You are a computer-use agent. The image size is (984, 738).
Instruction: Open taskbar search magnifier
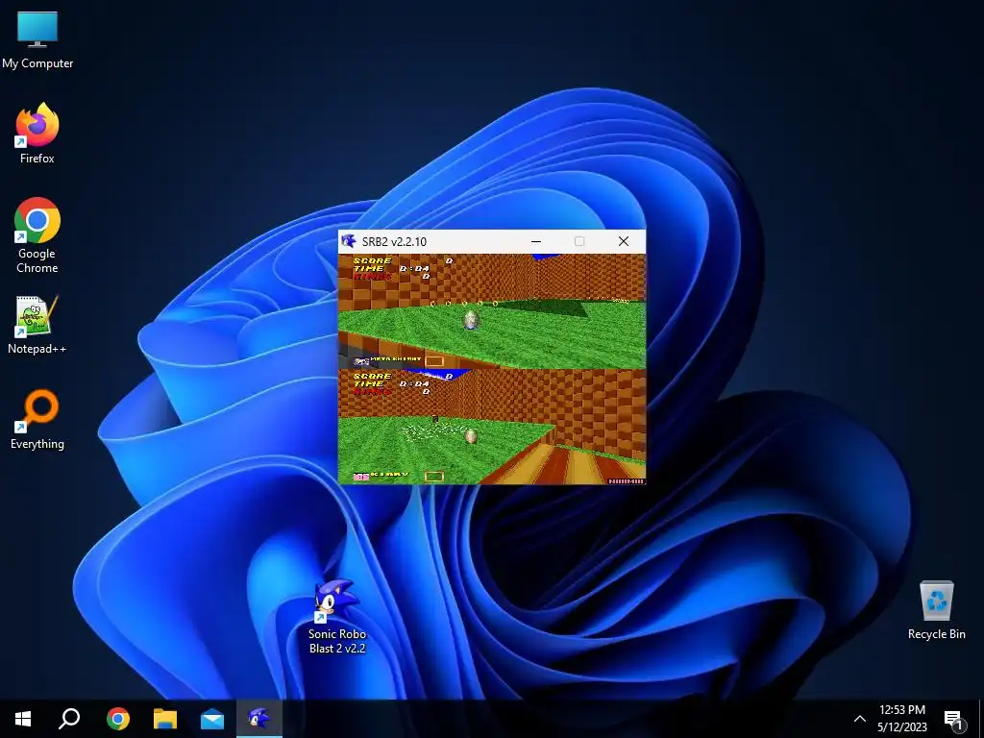69,719
